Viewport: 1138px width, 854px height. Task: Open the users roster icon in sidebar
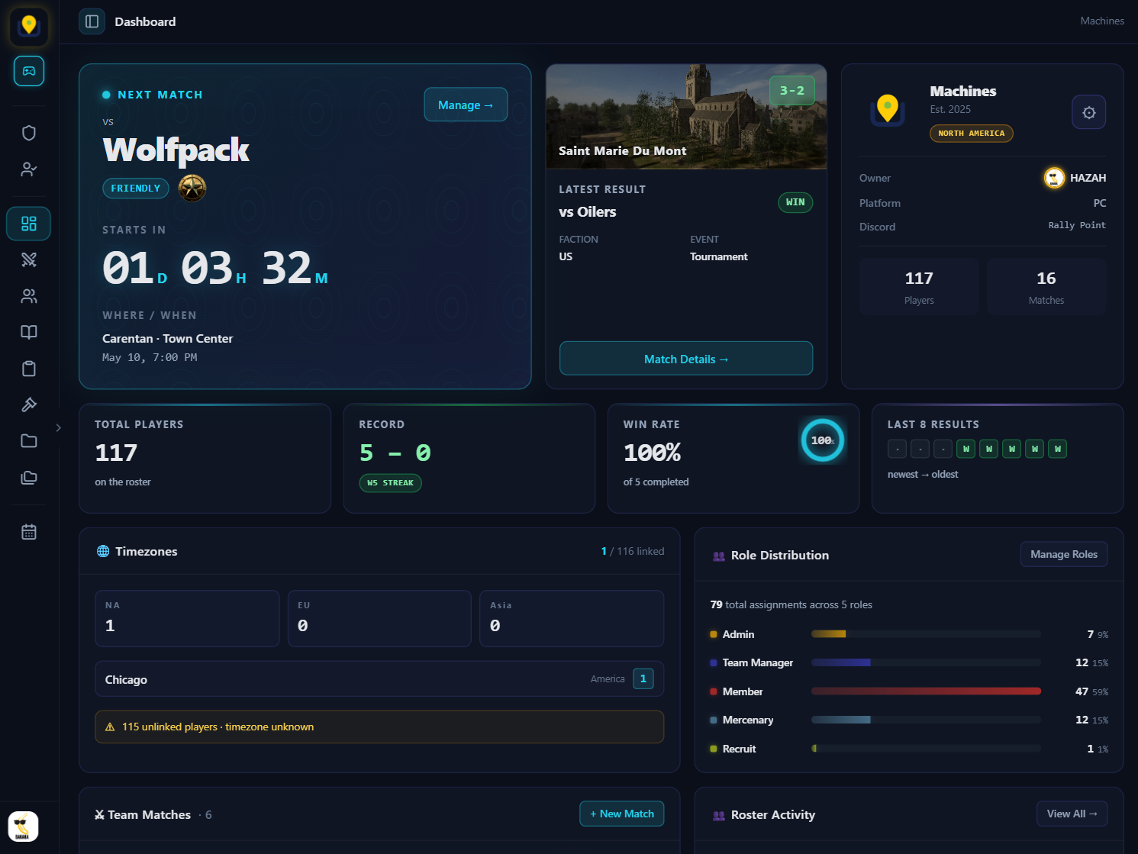click(29, 296)
